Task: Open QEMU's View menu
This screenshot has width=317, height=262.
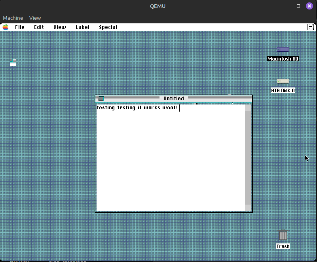Action: 35,18
